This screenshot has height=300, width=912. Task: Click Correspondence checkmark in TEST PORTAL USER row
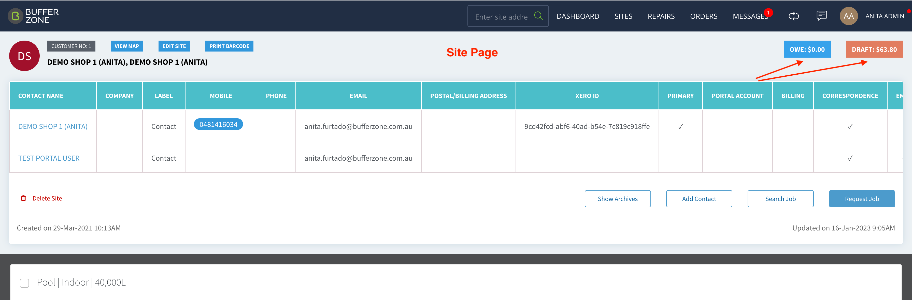point(850,158)
